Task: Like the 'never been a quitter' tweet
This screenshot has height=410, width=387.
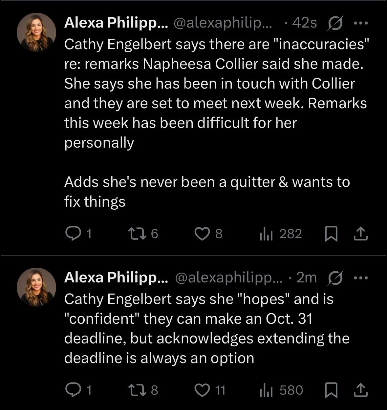Action: pyautogui.click(x=201, y=234)
